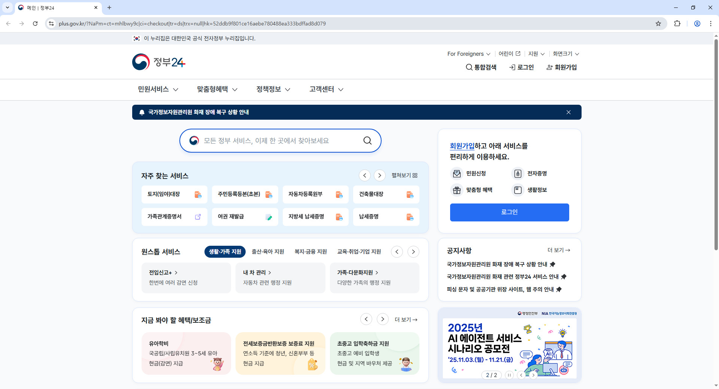Open 통합검색 from the header
719x389 pixels.
481,67
